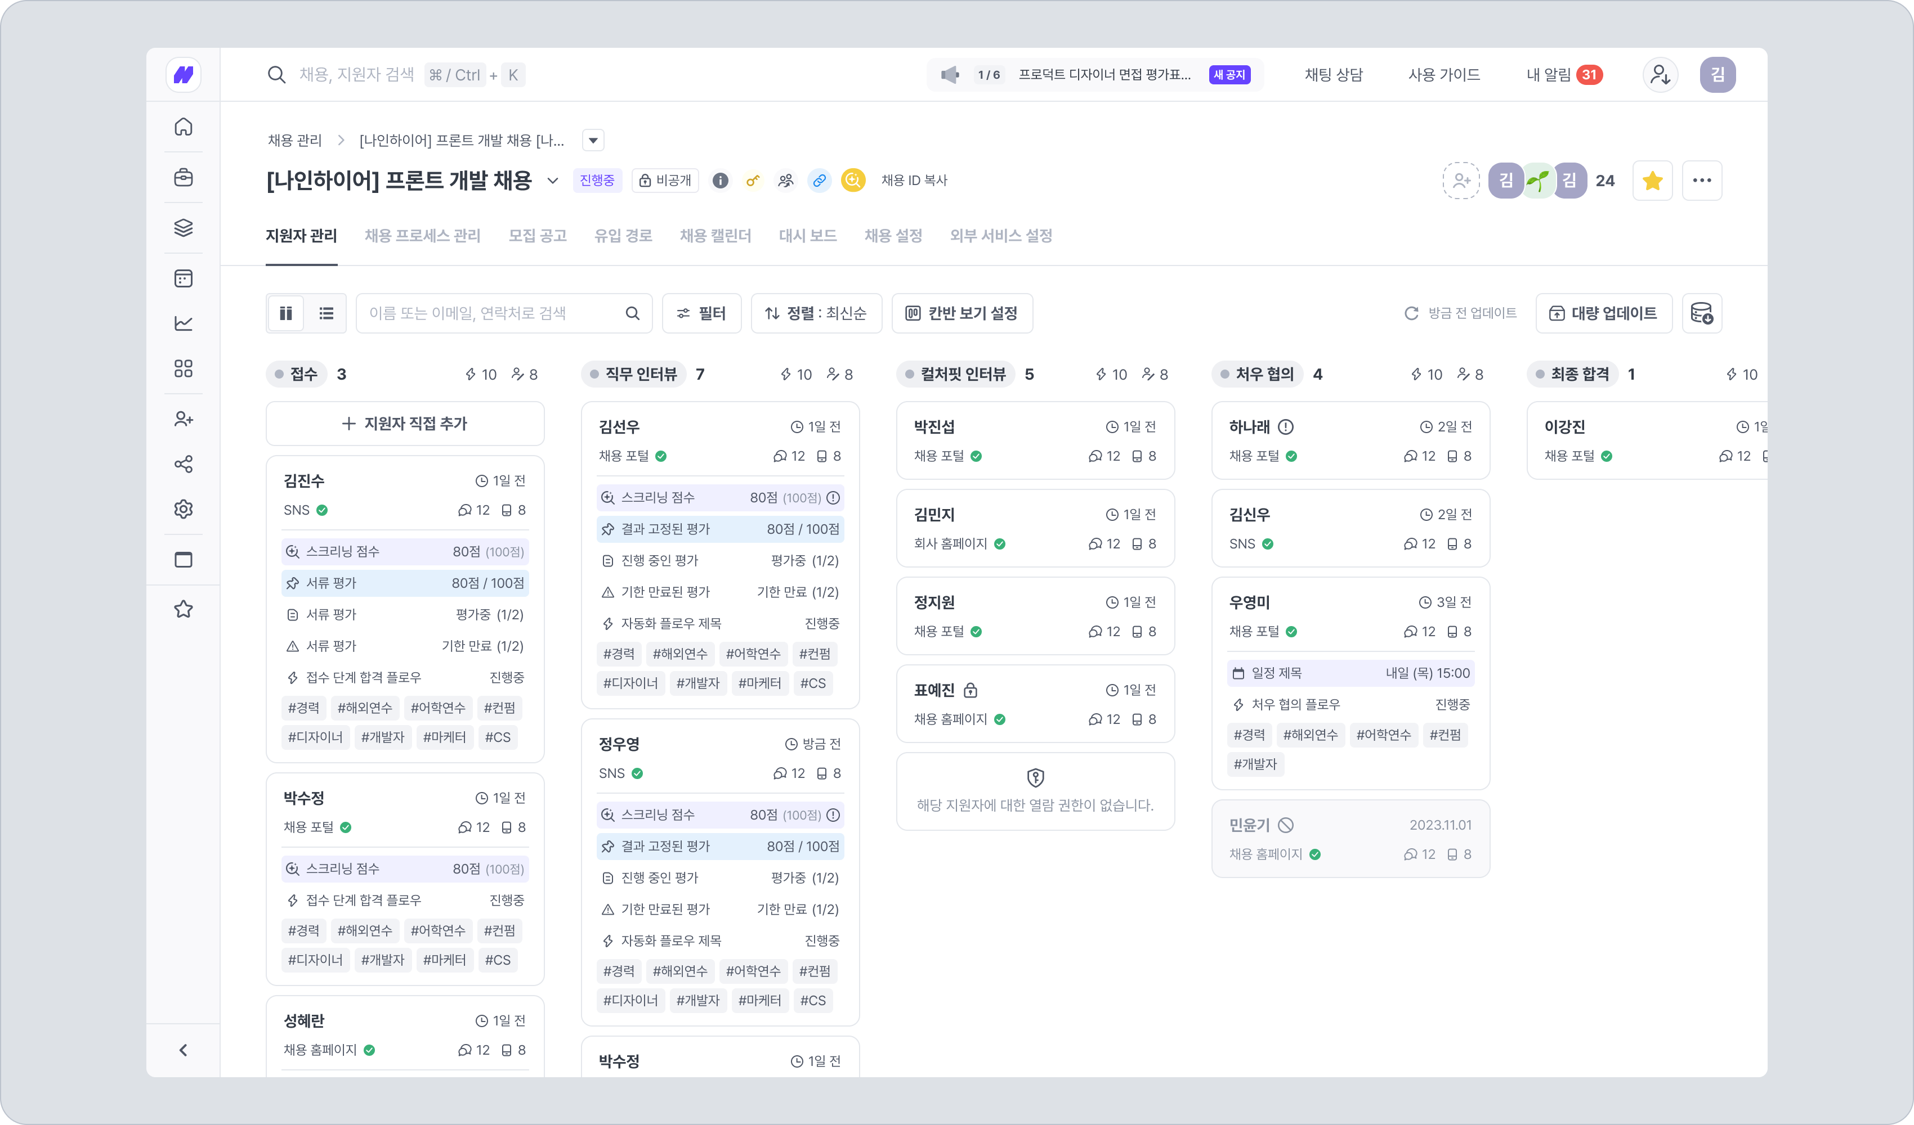Toggle the yellow favorite star button
This screenshot has width=1914, height=1125.
coord(1652,181)
